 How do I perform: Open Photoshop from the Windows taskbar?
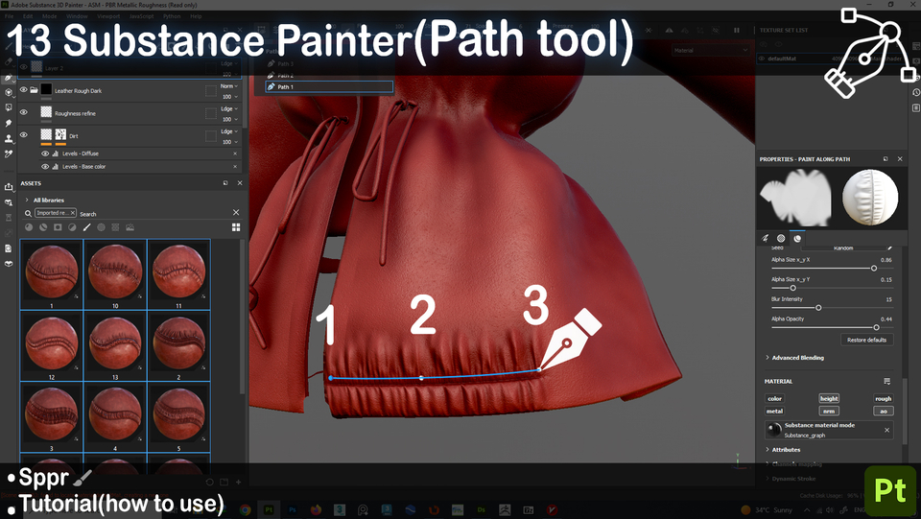point(292,509)
